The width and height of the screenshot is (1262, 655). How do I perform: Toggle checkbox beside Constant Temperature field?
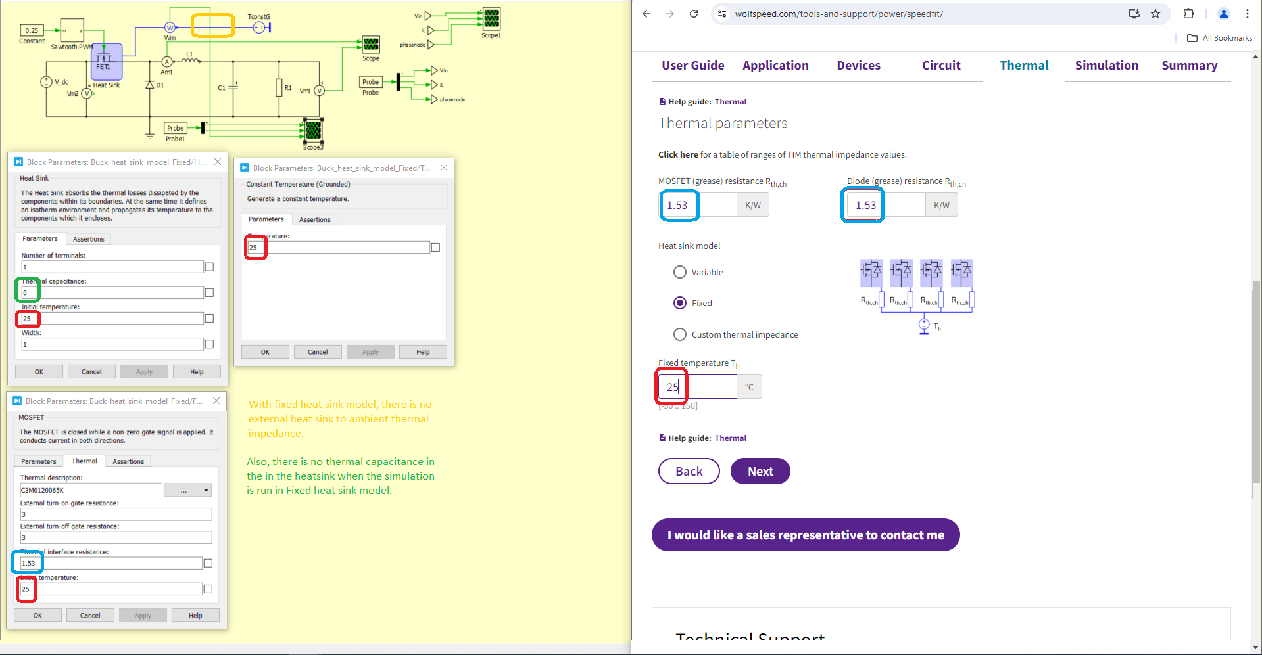click(x=435, y=247)
